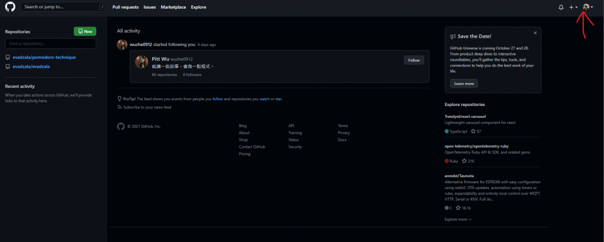Viewport: 604px width, 242px height.
Task: Open the Training footer link
Action: pyautogui.click(x=295, y=132)
